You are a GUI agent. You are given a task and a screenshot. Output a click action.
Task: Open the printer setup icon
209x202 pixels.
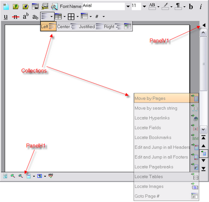(45, 7)
